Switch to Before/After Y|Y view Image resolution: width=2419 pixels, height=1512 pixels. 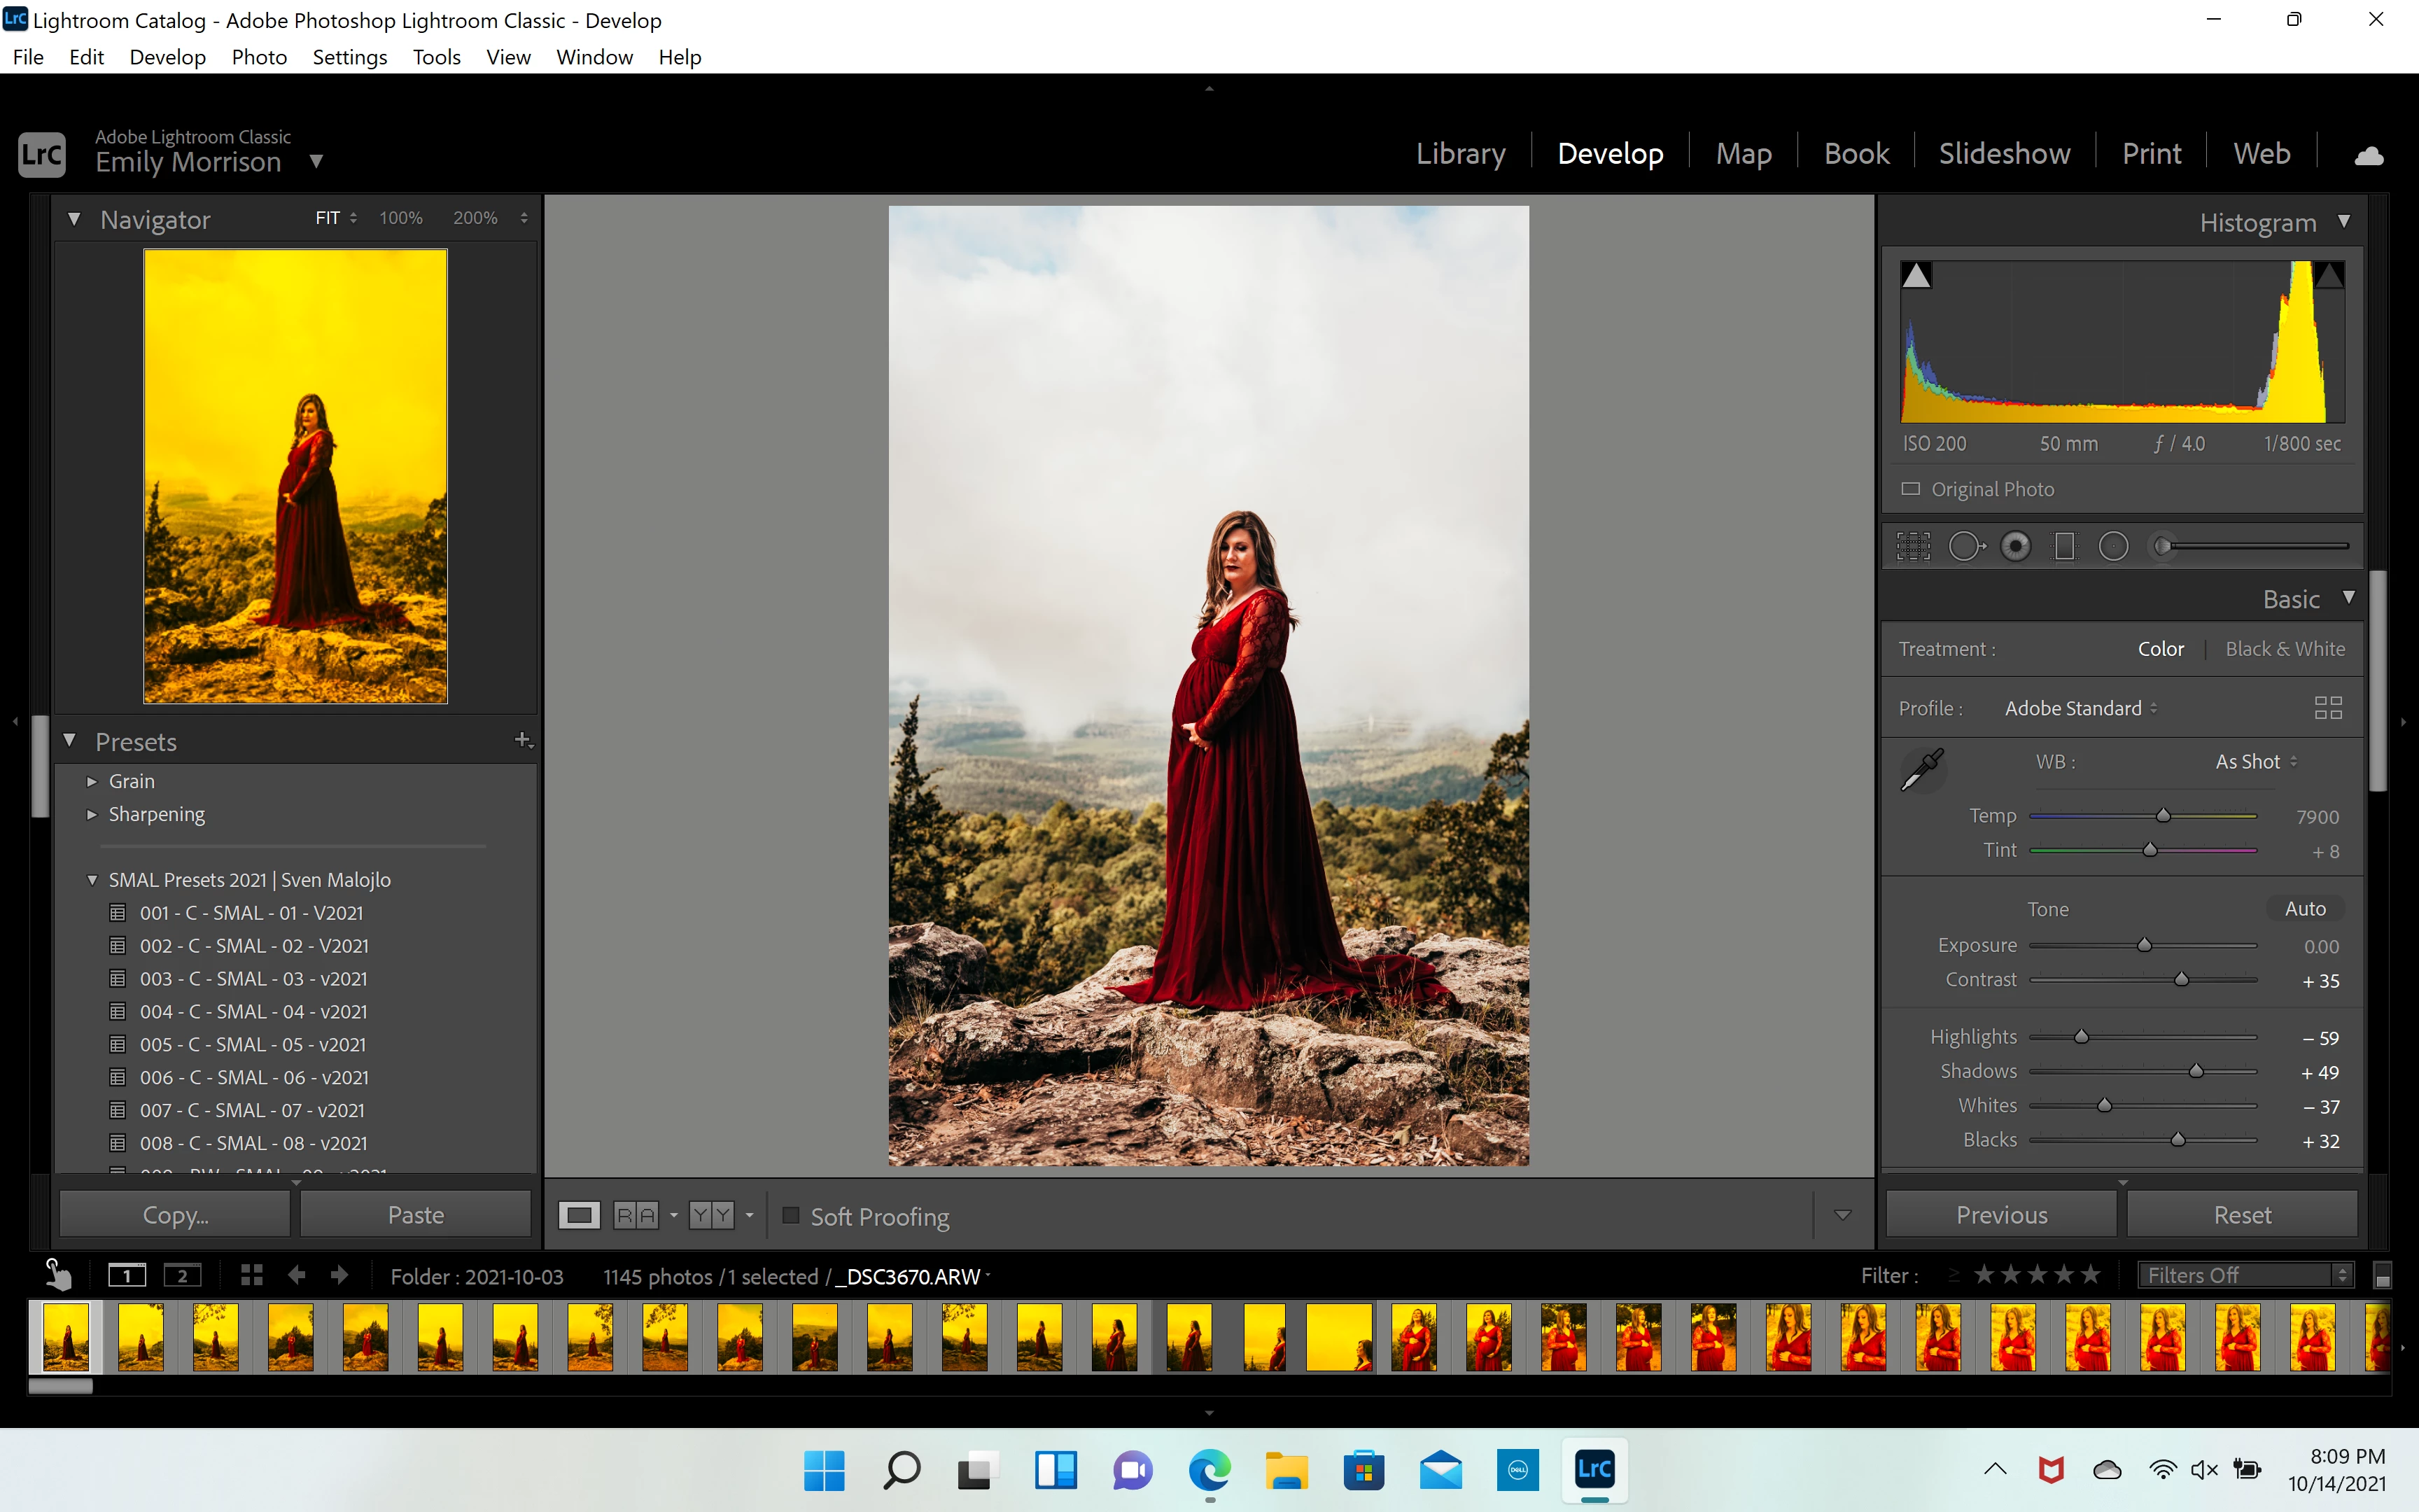point(712,1216)
